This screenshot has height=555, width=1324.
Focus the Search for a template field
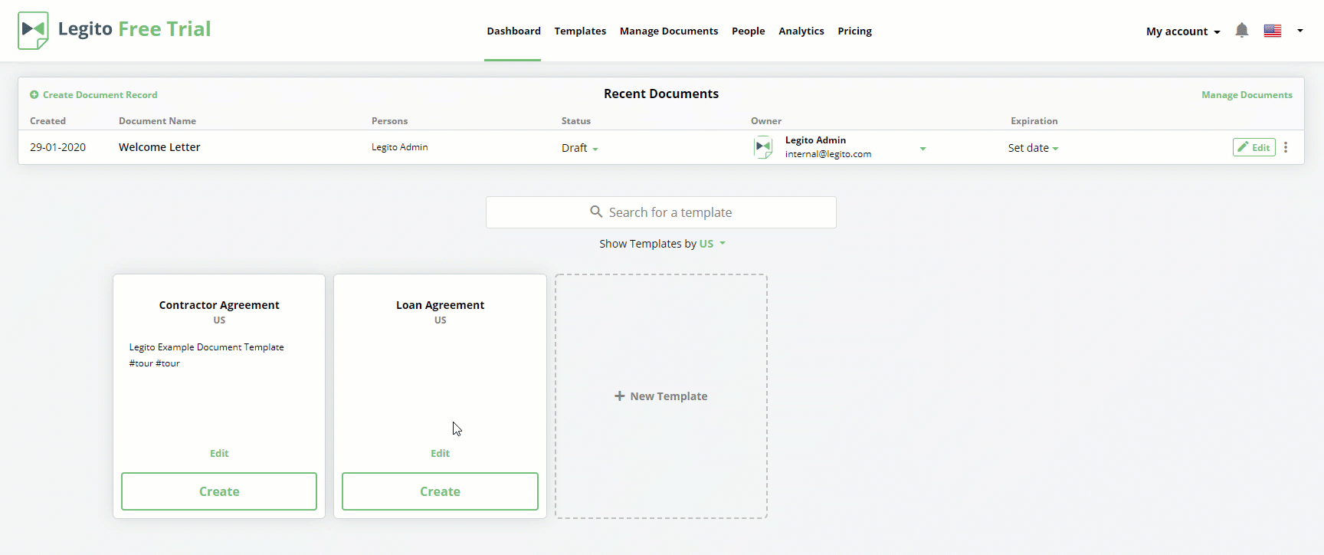[x=661, y=212]
